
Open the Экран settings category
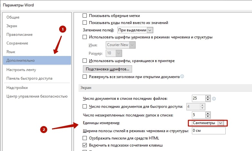point(12,26)
